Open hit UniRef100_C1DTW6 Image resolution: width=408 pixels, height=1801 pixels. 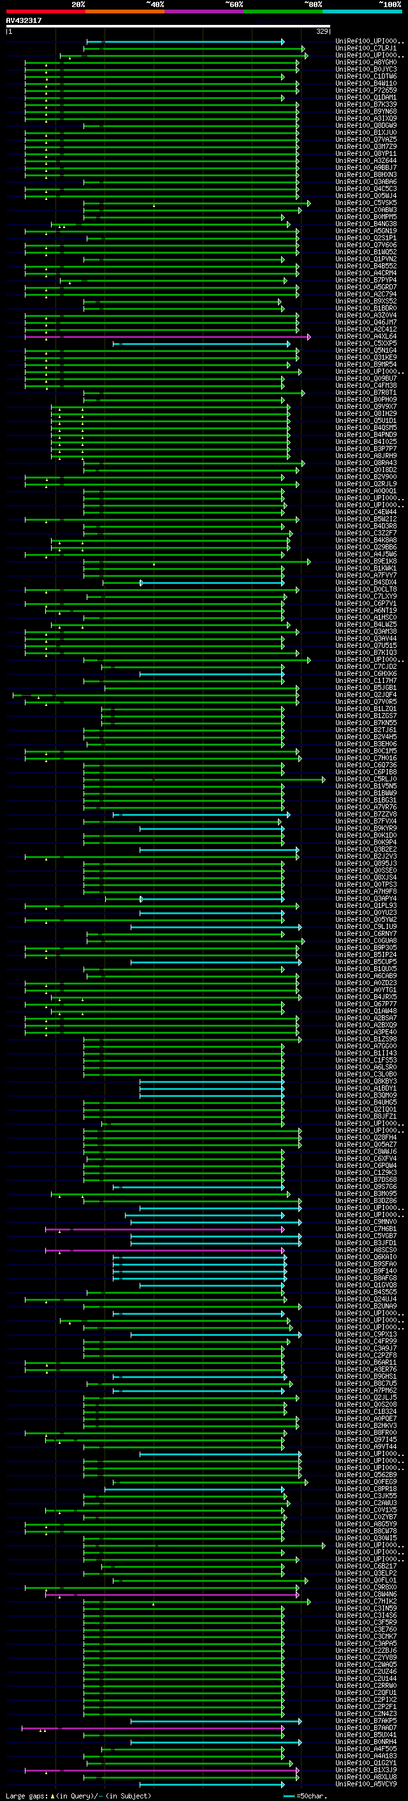[x=366, y=77]
